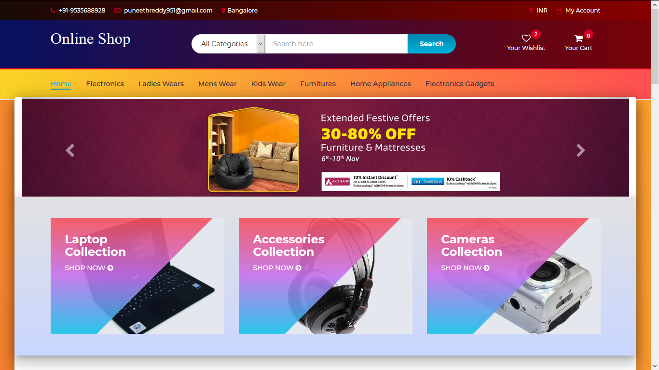The width and height of the screenshot is (659, 370).
Task: Click SHOP NOW under Cameras Collection
Action: pos(465,268)
